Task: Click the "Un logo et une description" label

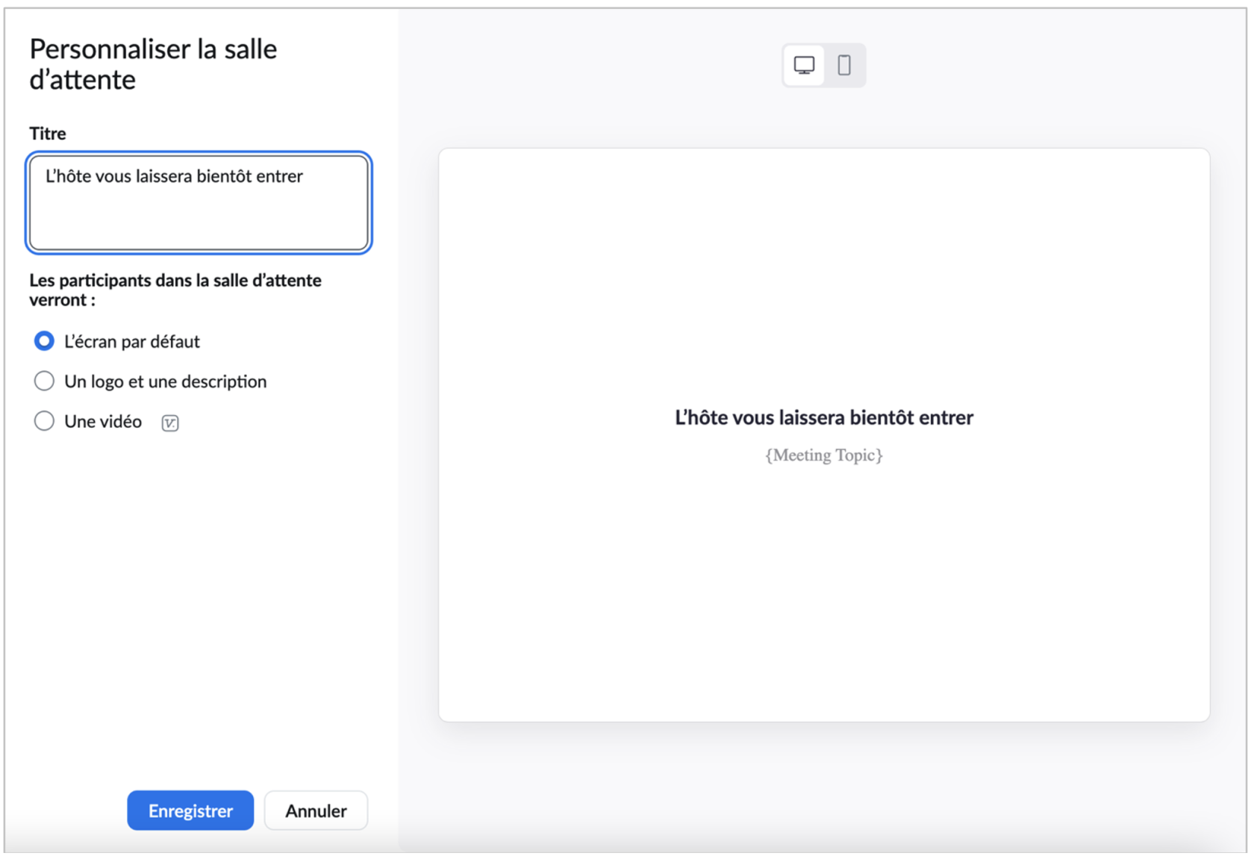Action: [x=165, y=381]
